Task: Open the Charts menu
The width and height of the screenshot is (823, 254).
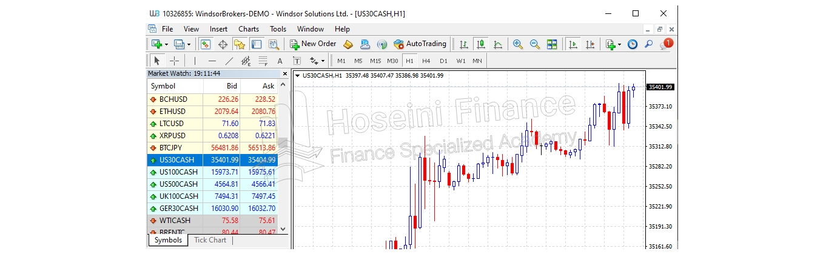Action: (x=249, y=28)
